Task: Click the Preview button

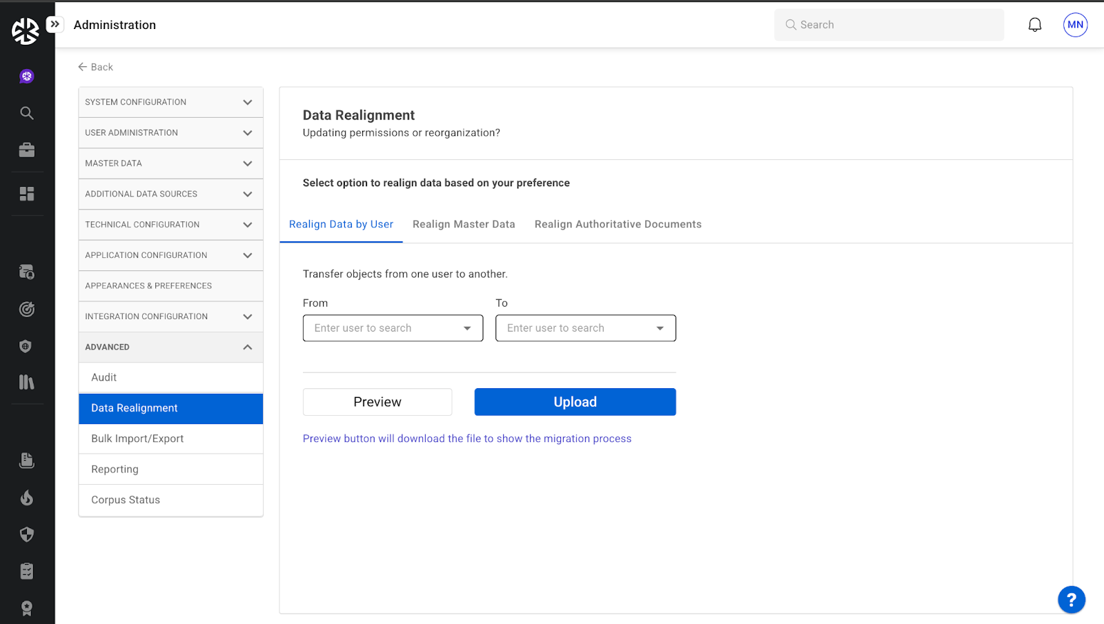Action: point(377,402)
